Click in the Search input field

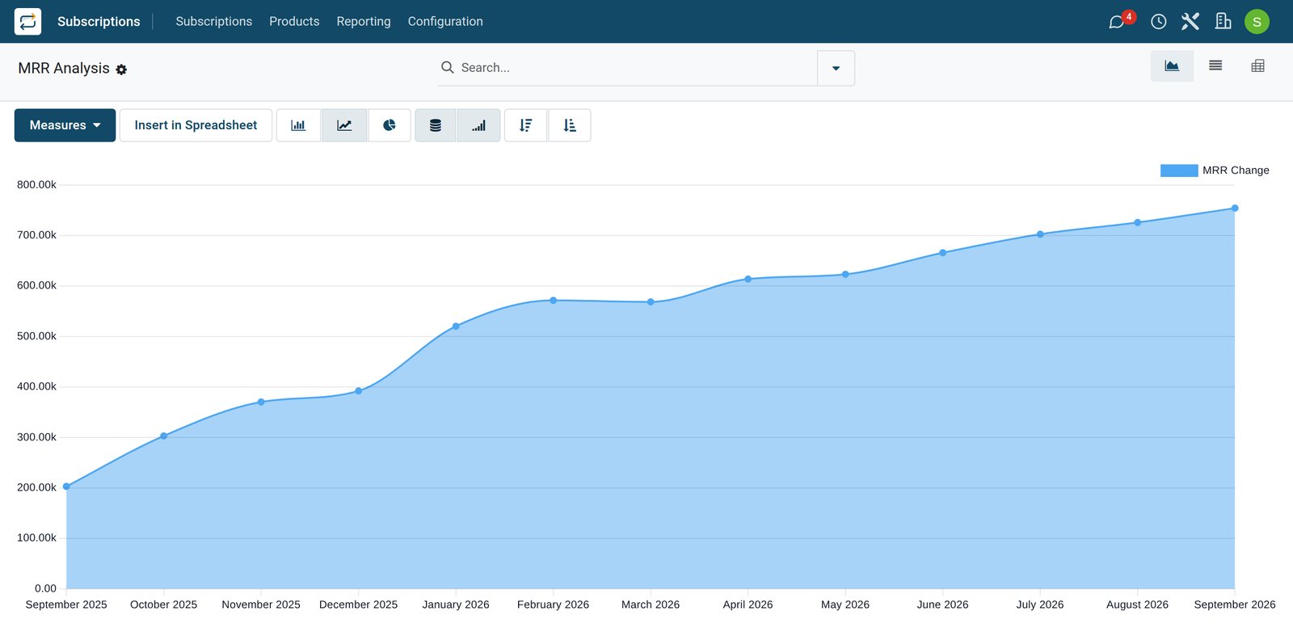pos(636,68)
